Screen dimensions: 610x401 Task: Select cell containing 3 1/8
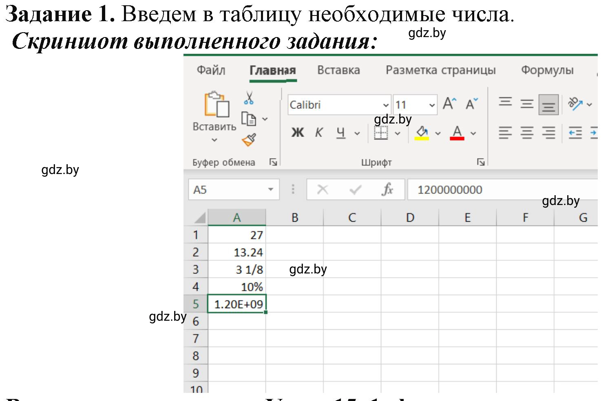(237, 269)
